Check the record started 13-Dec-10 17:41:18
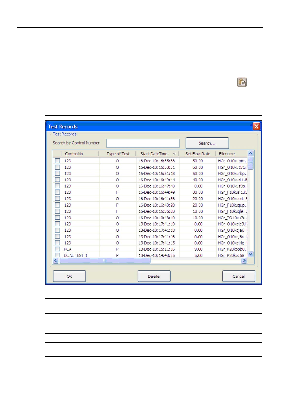The width and height of the screenshot is (307, 398). tap(57, 230)
